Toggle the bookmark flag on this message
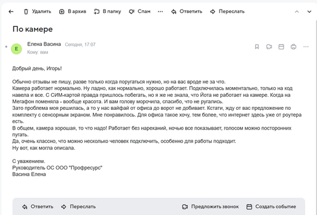317x215 pixels. click(x=257, y=47)
